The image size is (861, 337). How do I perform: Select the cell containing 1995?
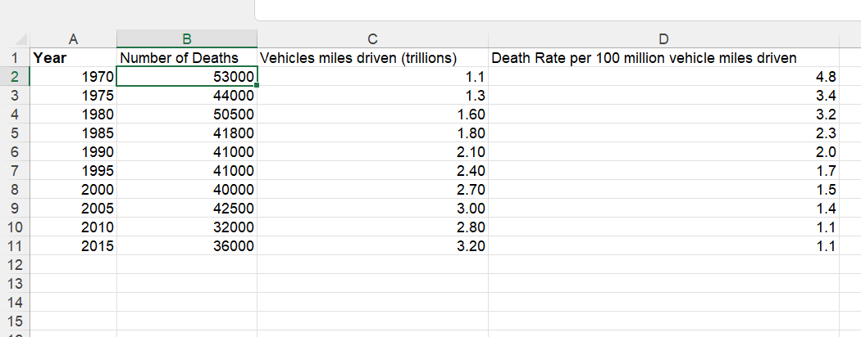click(x=73, y=170)
